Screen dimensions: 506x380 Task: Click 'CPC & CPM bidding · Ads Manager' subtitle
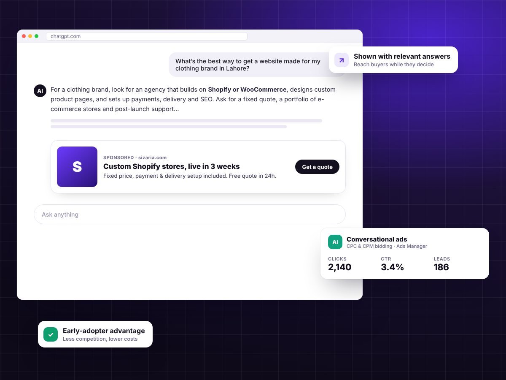tap(387, 246)
